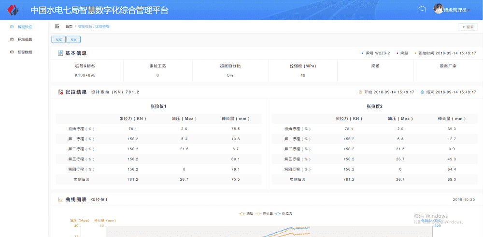This screenshot has height=237, width=483.
Task: Open 标准设置 in the sidebar menu
Action: (x=25, y=39)
